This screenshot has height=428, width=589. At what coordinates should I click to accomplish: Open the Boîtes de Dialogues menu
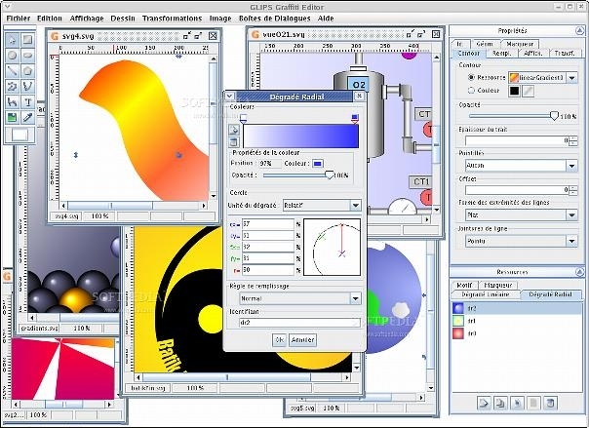pos(275,19)
